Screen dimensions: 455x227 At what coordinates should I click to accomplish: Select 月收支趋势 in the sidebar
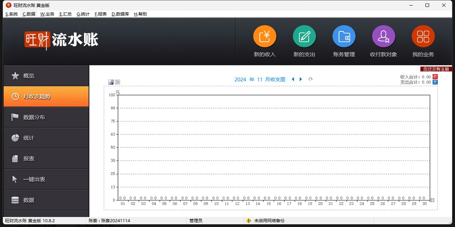pos(46,96)
